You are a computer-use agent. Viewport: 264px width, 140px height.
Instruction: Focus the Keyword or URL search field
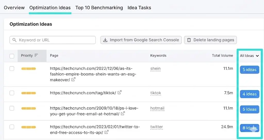click(x=53, y=40)
